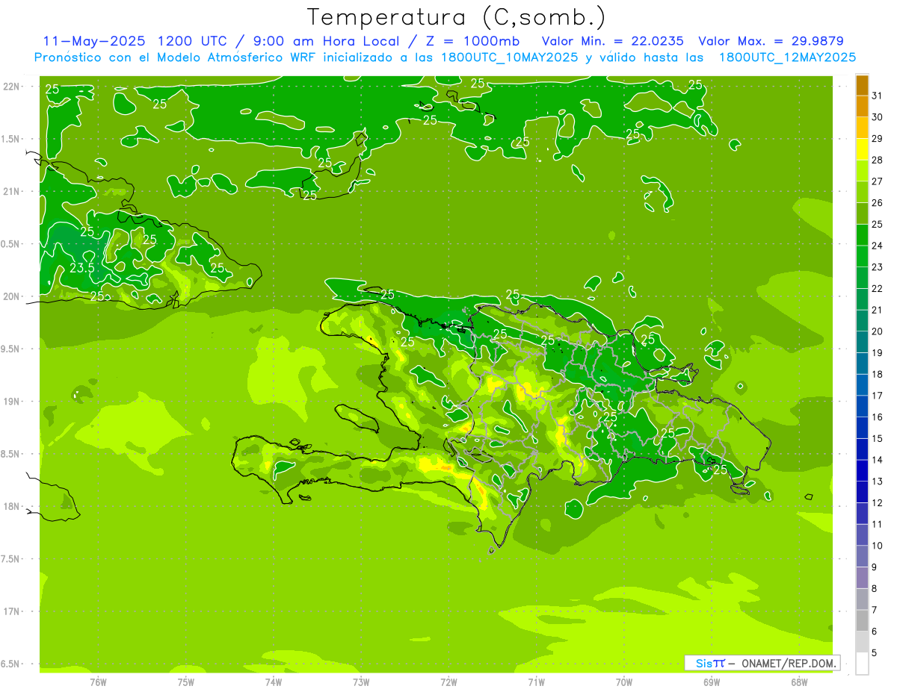Click the '73W' longitude axis label
This screenshot has width=897, height=692.
[x=361, y=682]
